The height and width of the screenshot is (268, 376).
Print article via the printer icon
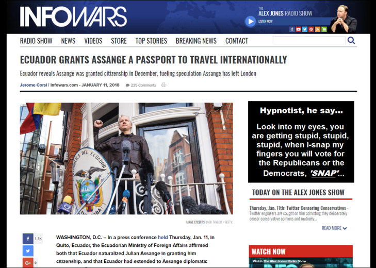pos(164,85)
